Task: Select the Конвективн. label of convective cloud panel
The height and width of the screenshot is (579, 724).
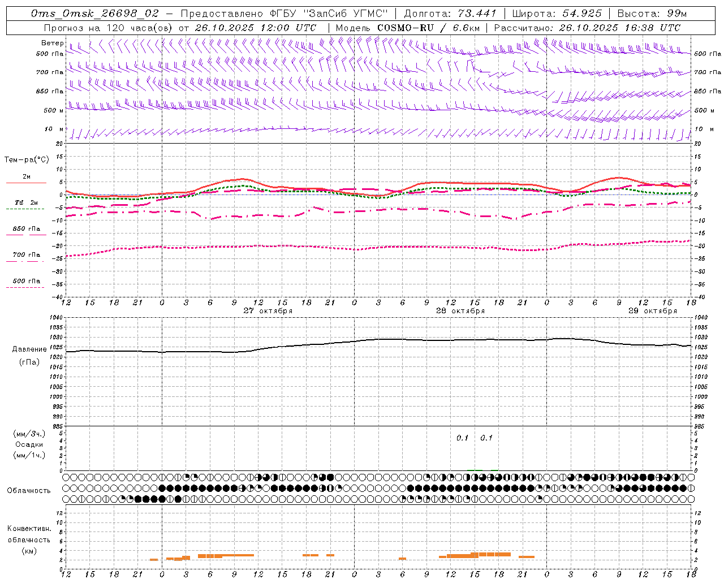Action: [x=29, y=528]
